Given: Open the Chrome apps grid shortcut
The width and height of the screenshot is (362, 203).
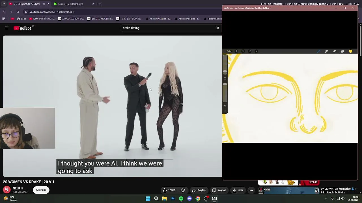Looking at the screenshot, I should 4,19.
